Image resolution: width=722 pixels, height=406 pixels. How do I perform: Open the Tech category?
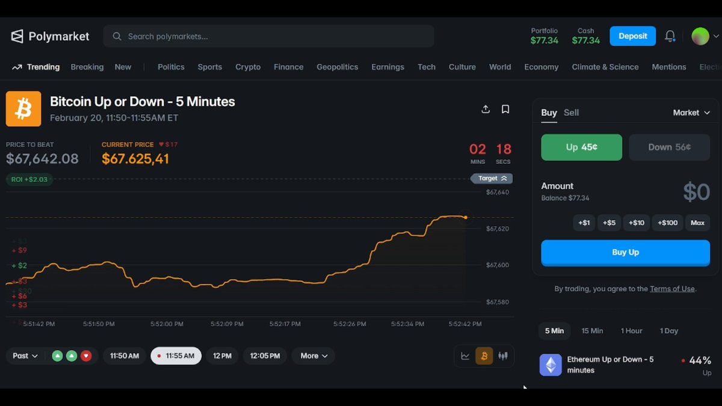[427, 67]
